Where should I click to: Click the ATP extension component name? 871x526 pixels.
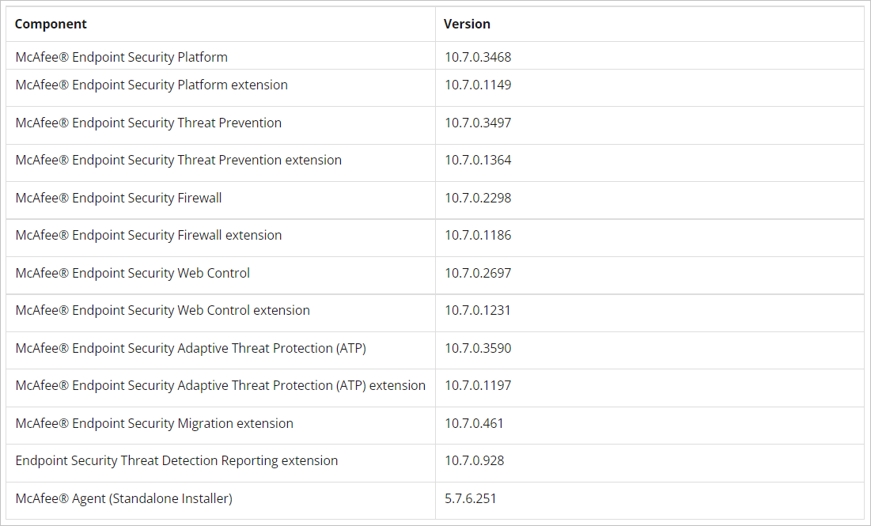[220, 385]
